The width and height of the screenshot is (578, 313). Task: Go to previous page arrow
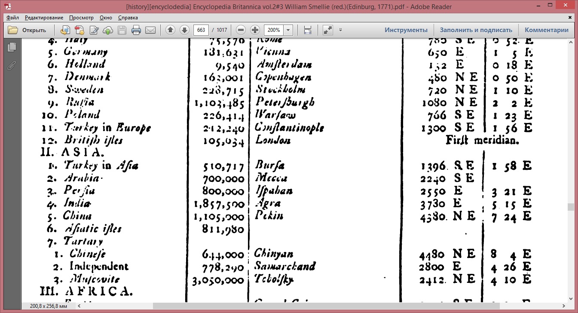pyautogui.click(x=171, y=30)
